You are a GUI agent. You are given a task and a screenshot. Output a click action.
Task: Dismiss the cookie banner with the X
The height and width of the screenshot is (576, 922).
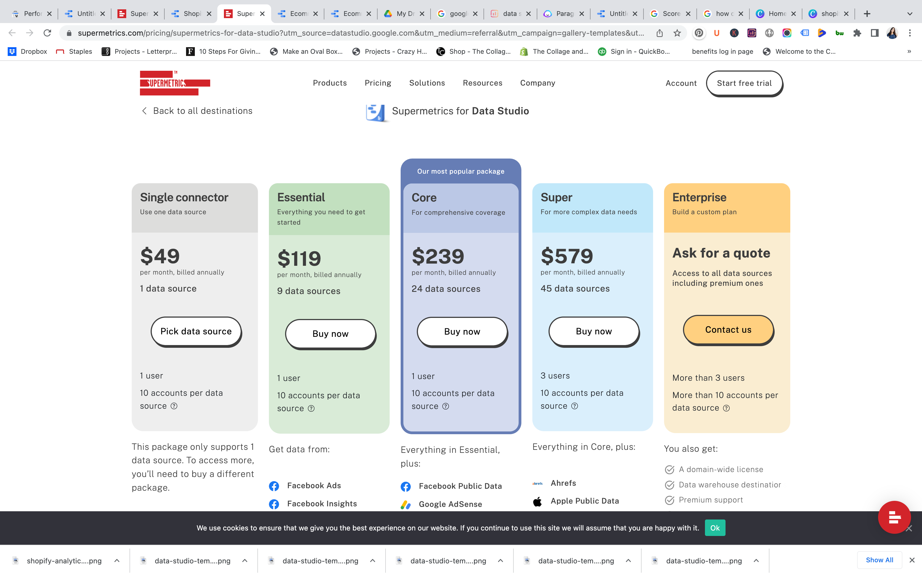click(909, 528)
